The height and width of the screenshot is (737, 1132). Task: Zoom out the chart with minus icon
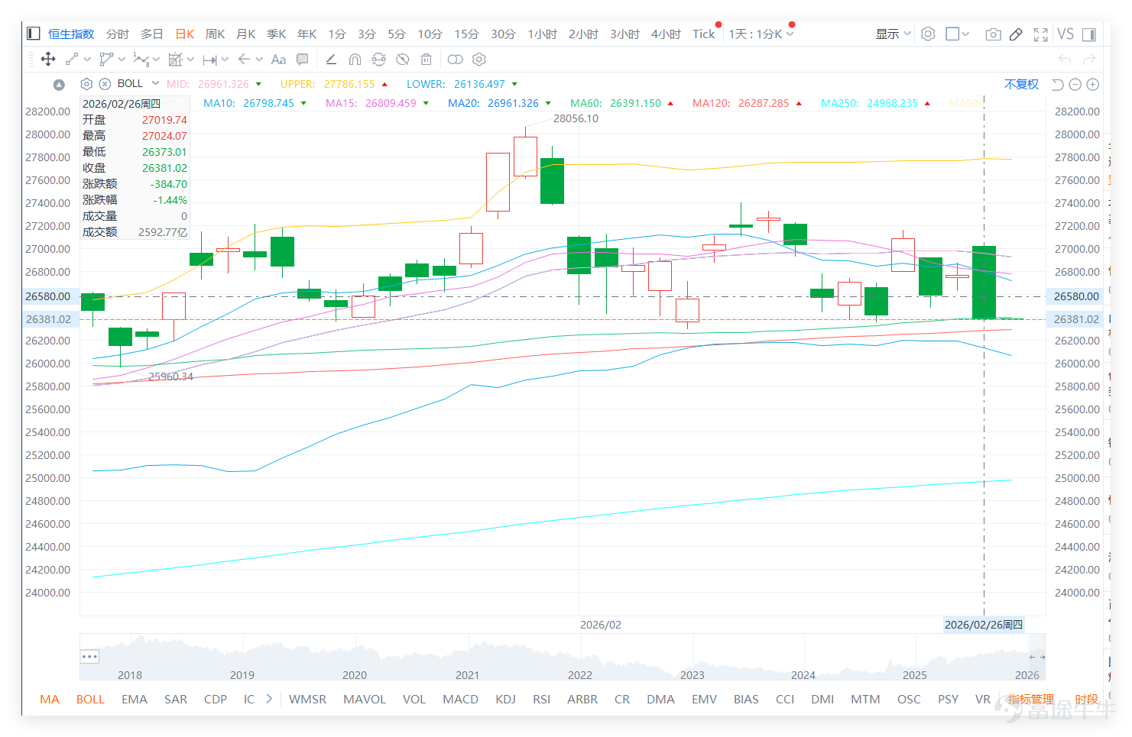(1075, 84)
